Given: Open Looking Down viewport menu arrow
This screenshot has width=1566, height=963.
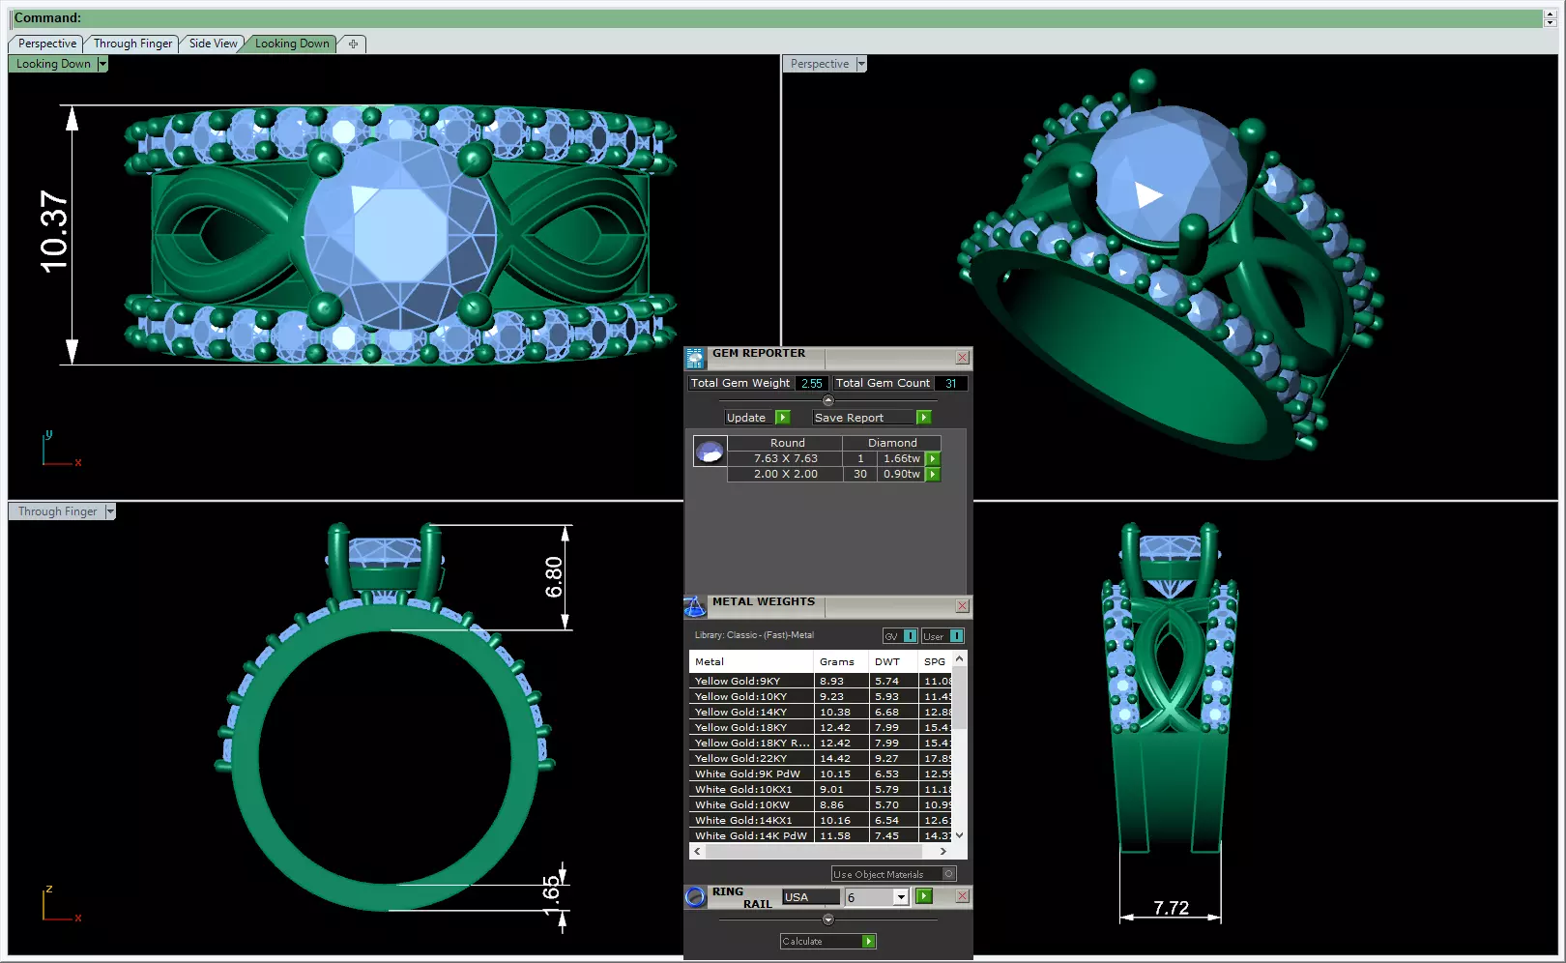Looking at the screenshot, I should 102,64.
